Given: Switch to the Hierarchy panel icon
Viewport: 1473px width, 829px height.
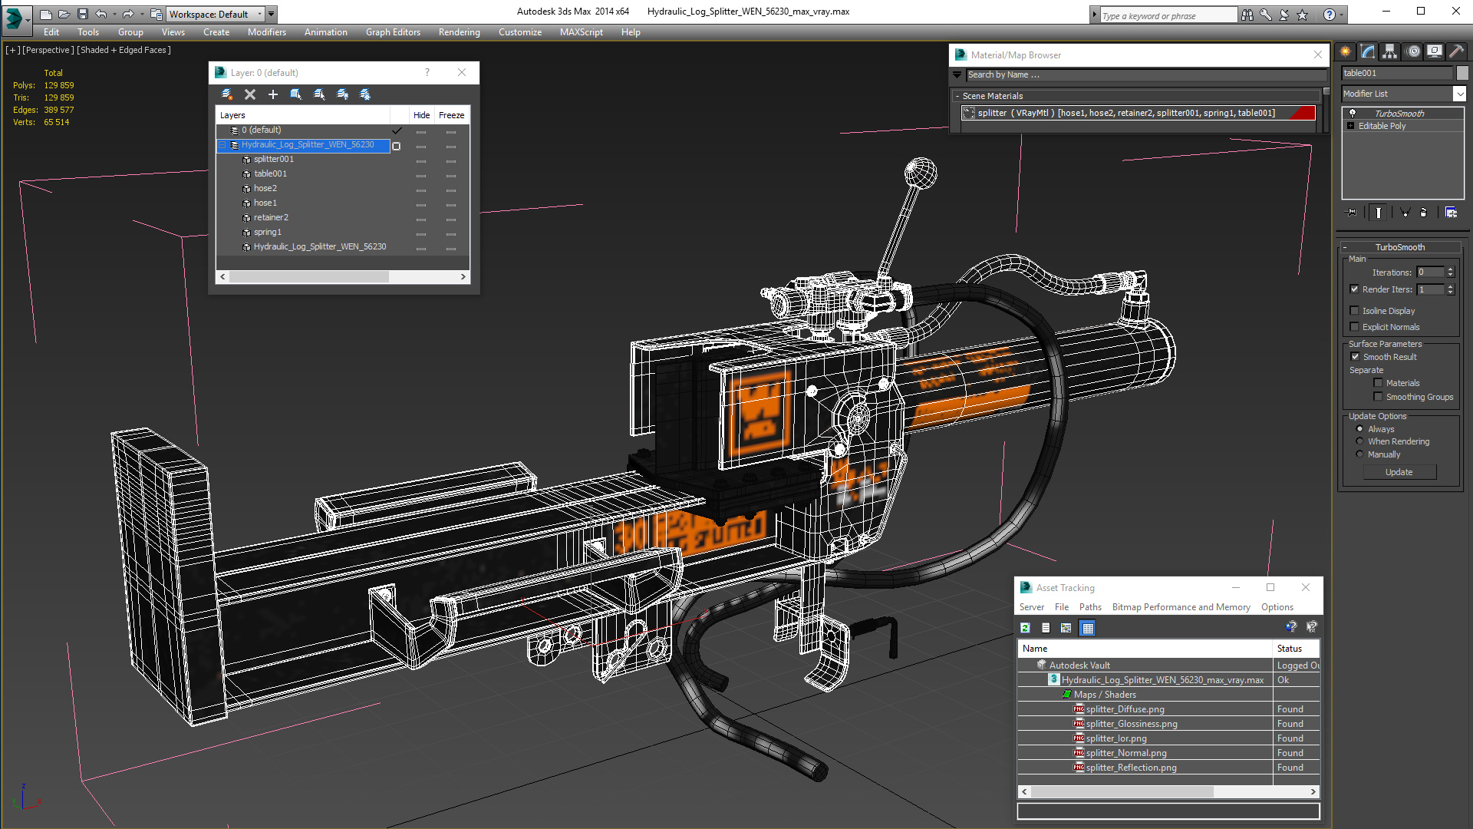Looking at the screenshot, I should [x=1390, y=51].
